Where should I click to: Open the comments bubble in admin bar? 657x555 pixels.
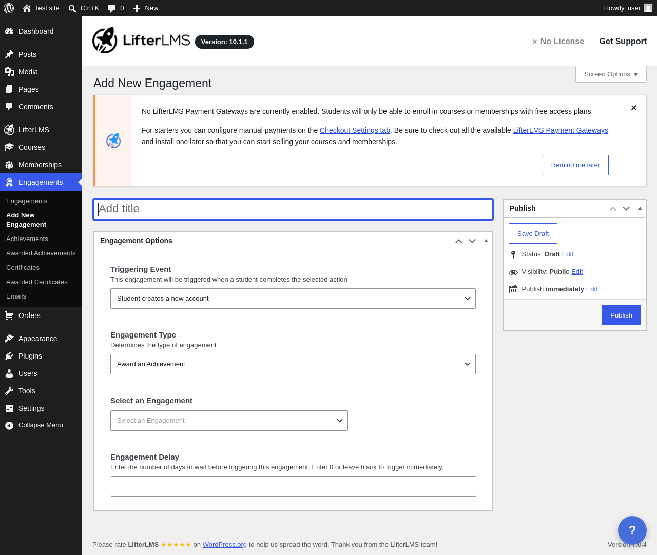(x=112, y=8)
